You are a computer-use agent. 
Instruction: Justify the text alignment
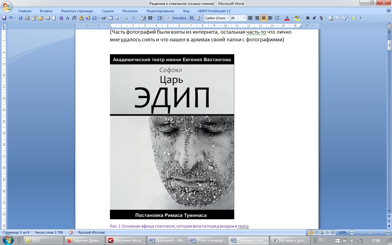pyautogui.click(x=250, y=18)
